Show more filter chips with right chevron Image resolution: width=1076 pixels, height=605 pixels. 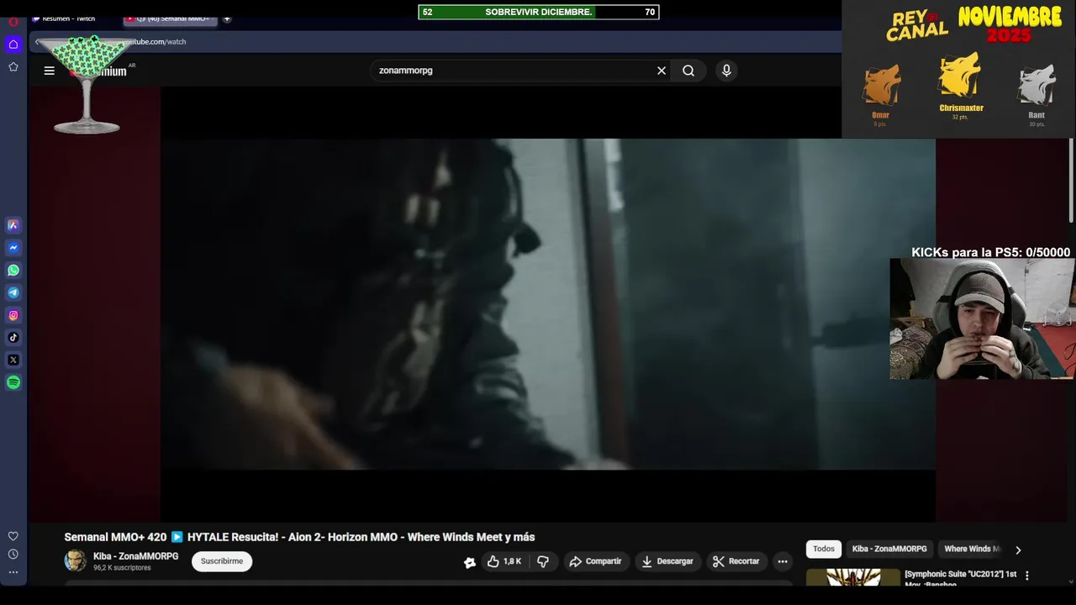pos(1018,550)
